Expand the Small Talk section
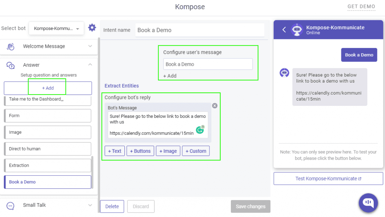 point(90,205)
